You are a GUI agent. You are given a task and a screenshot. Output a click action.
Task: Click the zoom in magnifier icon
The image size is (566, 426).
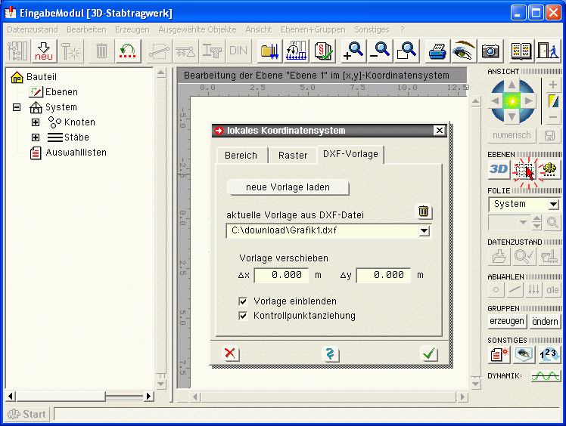click(353, 51)
